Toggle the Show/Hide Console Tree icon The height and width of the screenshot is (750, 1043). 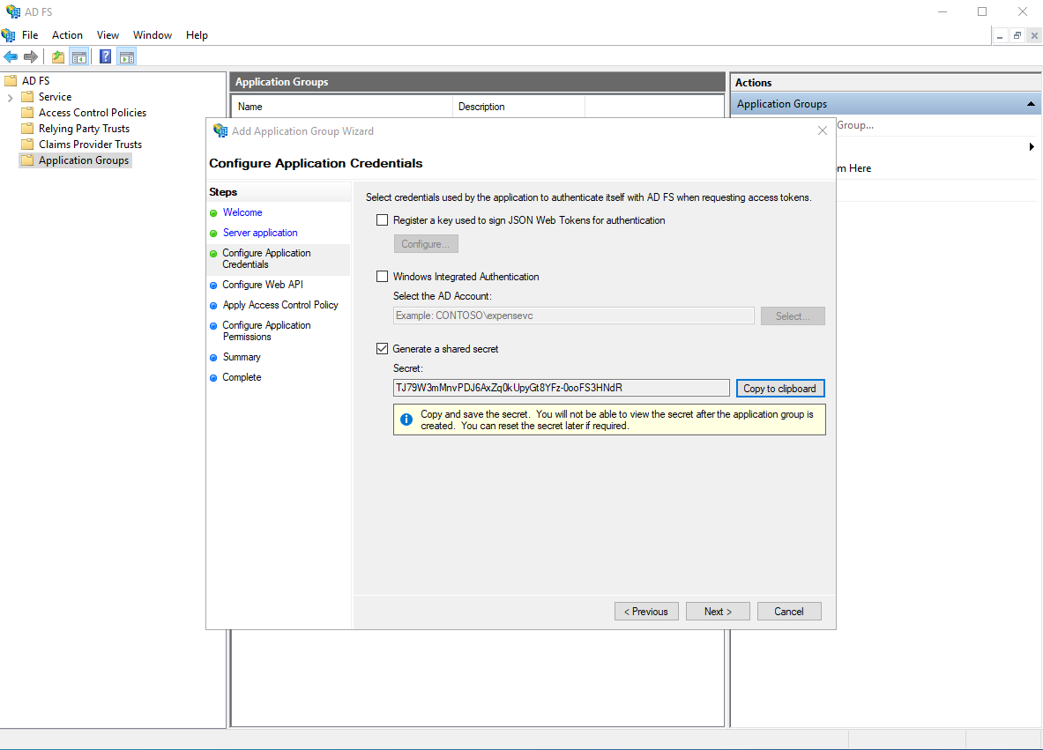click(x=78, y=56)
